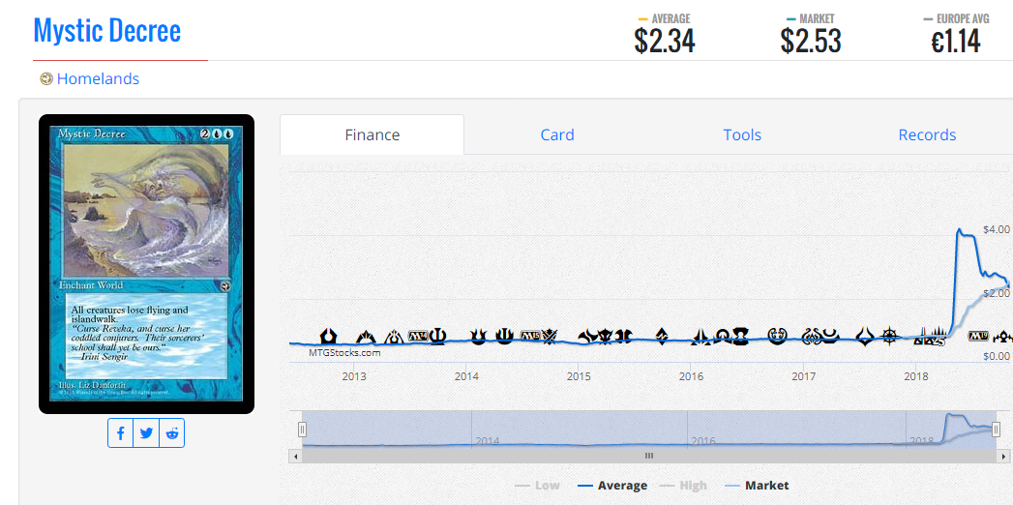1013x505 pixels.
Task: Click the left range navigator handle
Action: click(302, 430)
